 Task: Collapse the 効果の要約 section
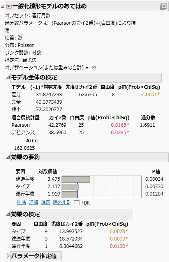coord(8,157)
